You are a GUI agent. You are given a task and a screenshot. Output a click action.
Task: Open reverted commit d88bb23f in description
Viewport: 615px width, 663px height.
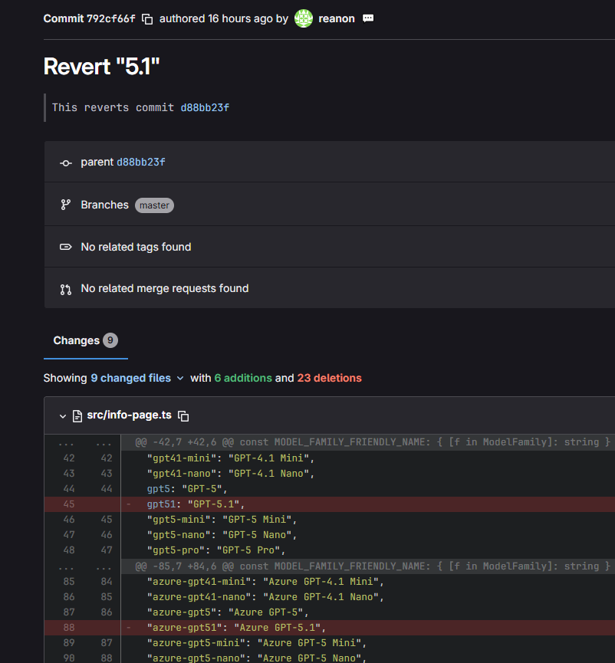click(205, 108)
